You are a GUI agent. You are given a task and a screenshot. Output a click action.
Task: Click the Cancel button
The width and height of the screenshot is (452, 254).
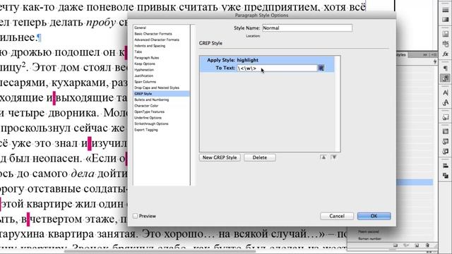point(337,216)
